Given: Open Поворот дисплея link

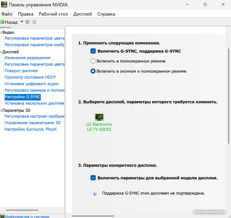Looking at the screenshot, I should pyautogui.click(x=21, y=71).
